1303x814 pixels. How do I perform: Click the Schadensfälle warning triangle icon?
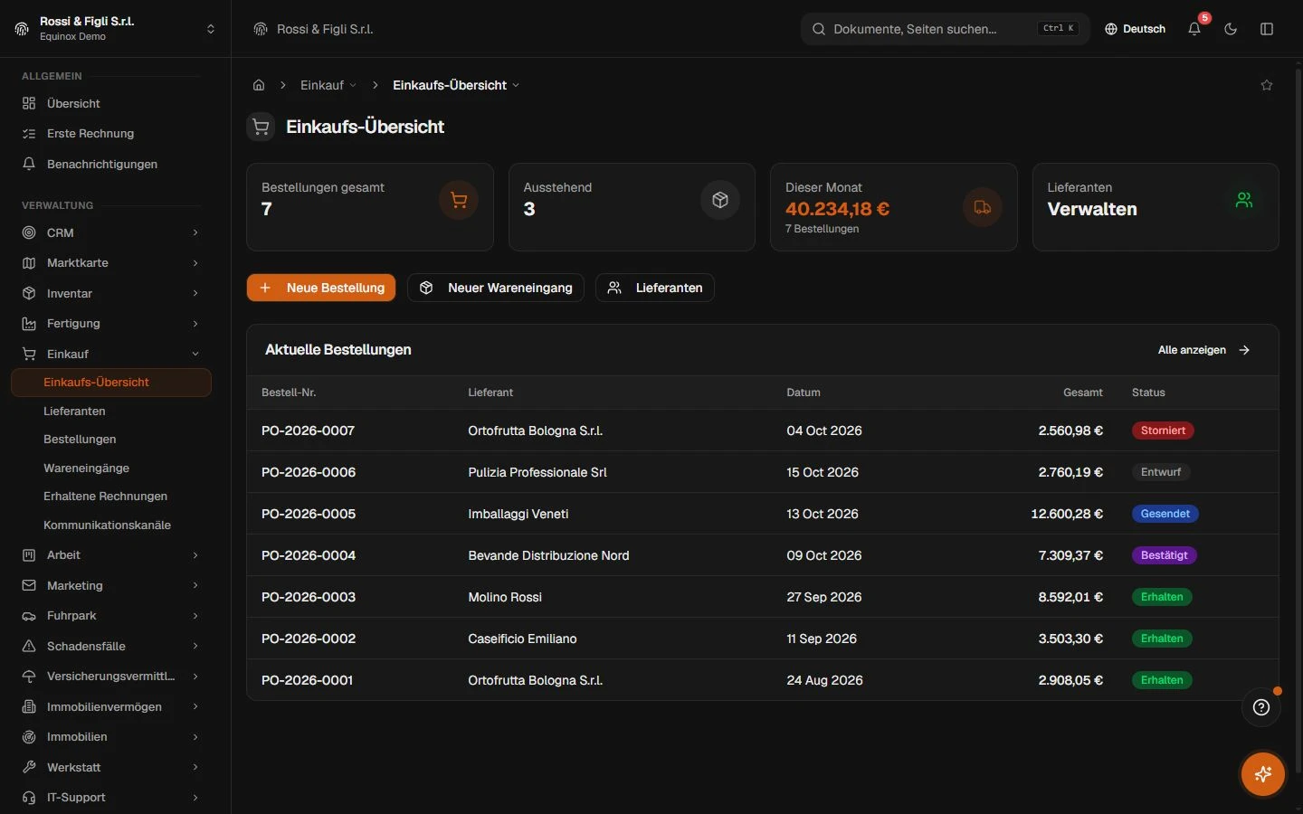point(29,646)
